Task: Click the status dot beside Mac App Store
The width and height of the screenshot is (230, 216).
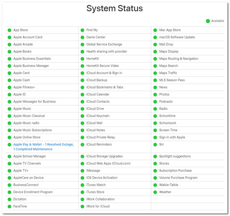Action: 155,30
